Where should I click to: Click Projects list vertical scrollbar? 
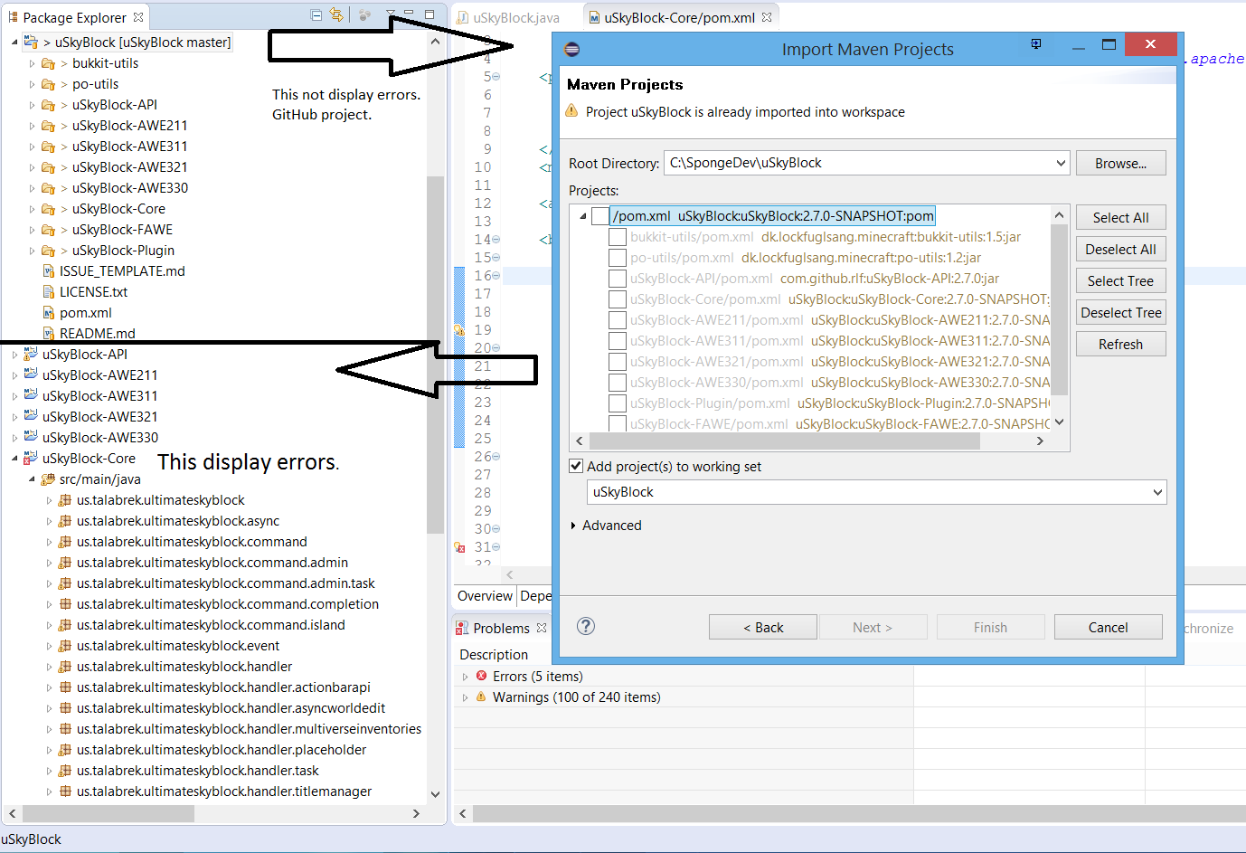click(1059, 309)
